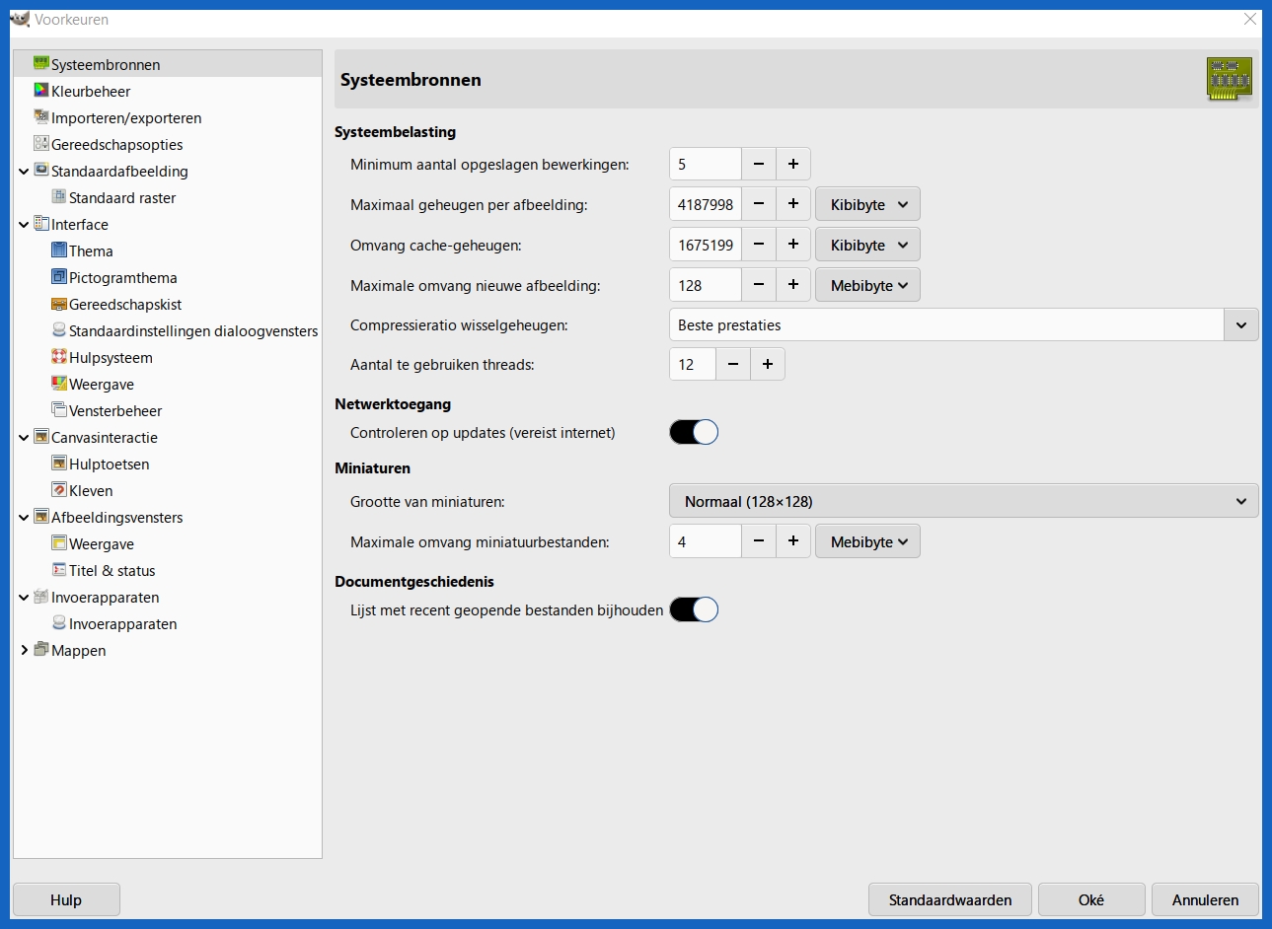Decrease Aantal te gebruiken threads
This screenshot has width=1272, height=929.
(x=733, y=364)
